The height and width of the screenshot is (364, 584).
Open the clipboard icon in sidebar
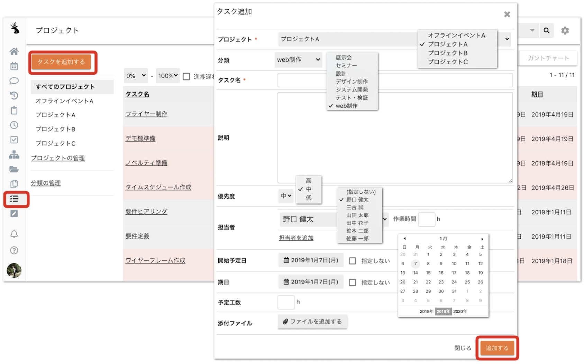point(14,111)
